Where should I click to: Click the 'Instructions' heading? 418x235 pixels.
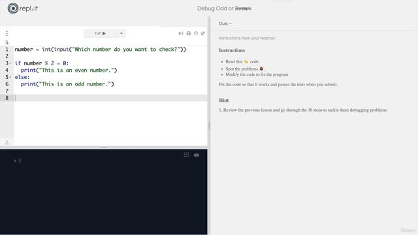(232, 50)
